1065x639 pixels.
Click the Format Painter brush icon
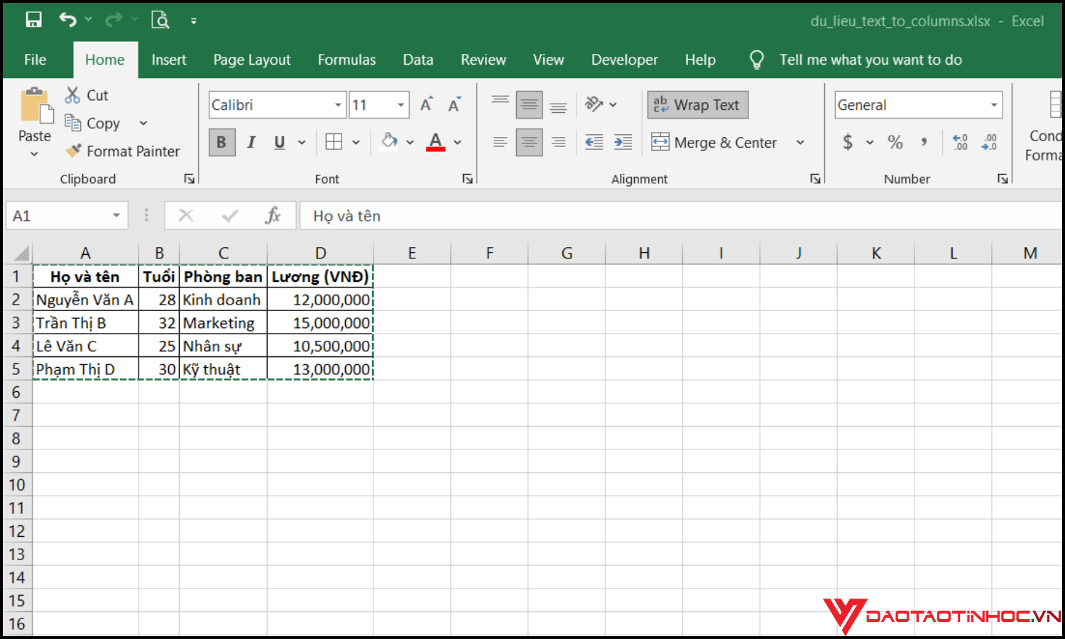point(73,151)
